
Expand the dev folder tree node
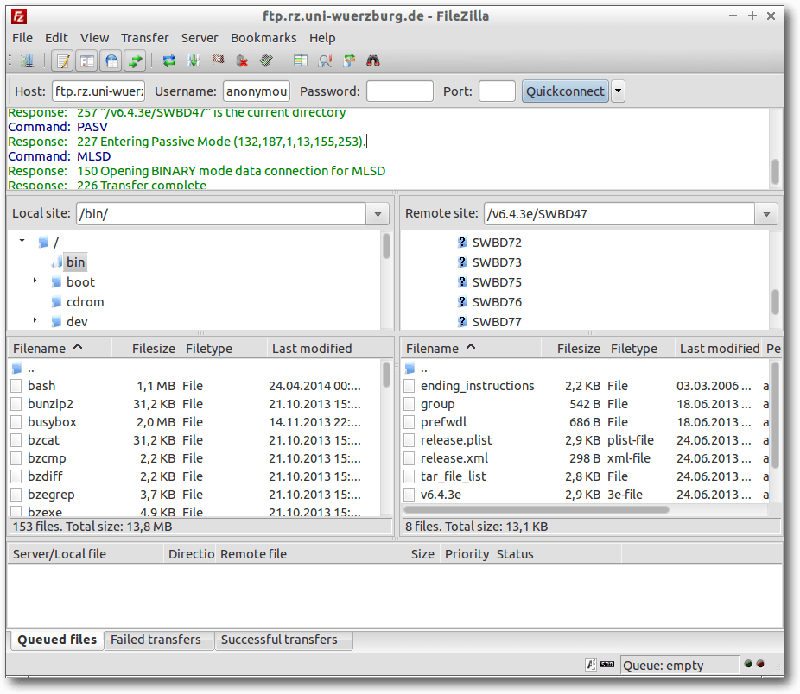coord(35,319)
